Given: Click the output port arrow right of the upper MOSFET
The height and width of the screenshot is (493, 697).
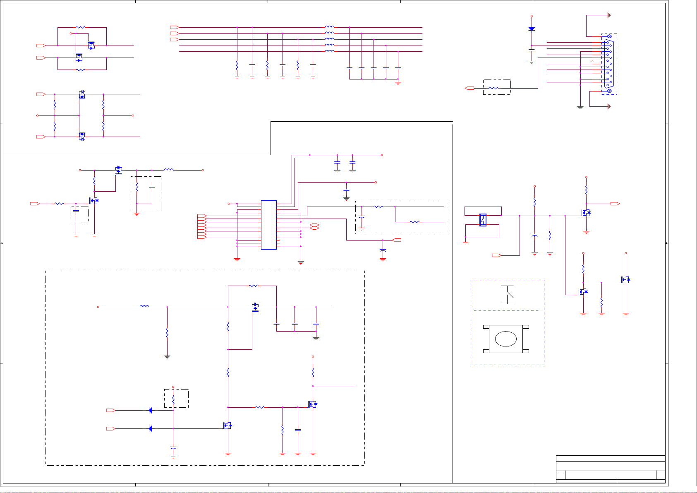Looking at the screenshot, I should pyautogui.click(x=615, y=204).
